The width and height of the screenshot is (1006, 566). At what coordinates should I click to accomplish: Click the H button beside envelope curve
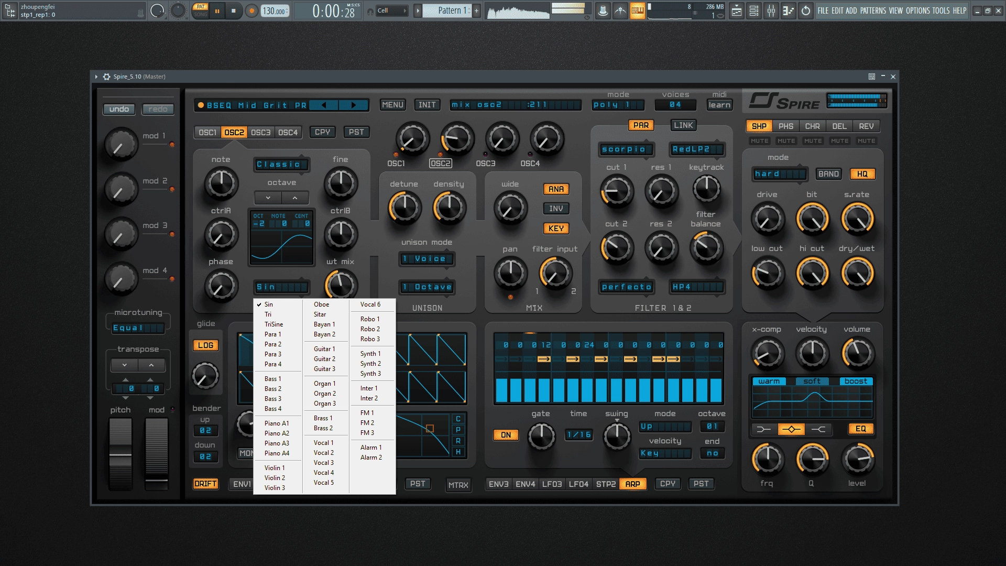click(458, 452)
